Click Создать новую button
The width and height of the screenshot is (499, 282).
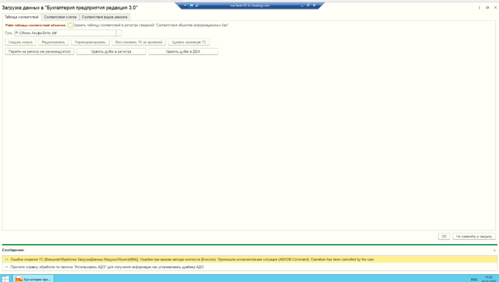point(20,42)
